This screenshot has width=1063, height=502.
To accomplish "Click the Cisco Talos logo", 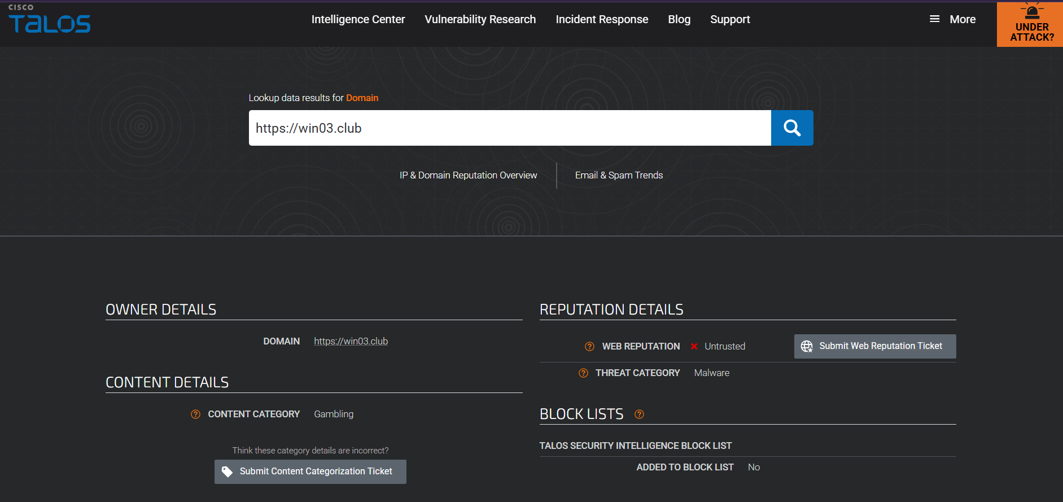I will (49, 19).
